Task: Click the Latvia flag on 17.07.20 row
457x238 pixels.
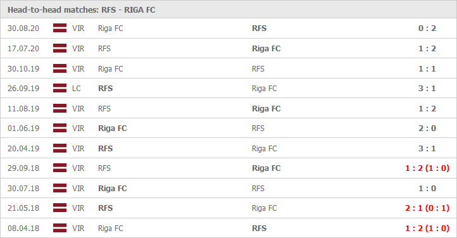Action: click(59, 48)
